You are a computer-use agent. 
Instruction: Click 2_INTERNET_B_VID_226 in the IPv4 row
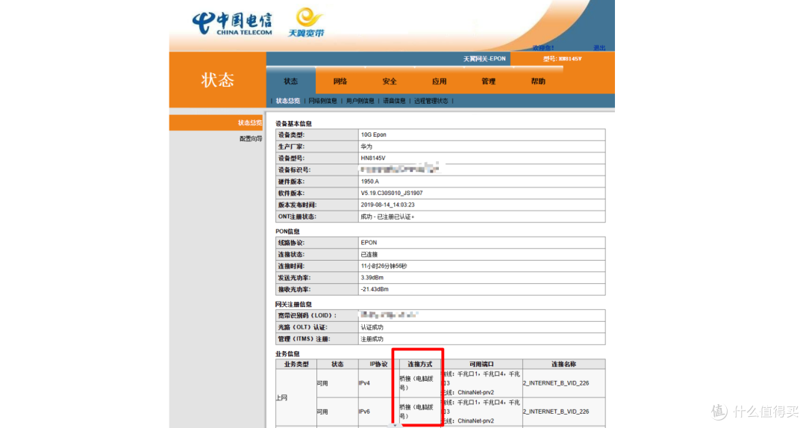pos(556,383)
